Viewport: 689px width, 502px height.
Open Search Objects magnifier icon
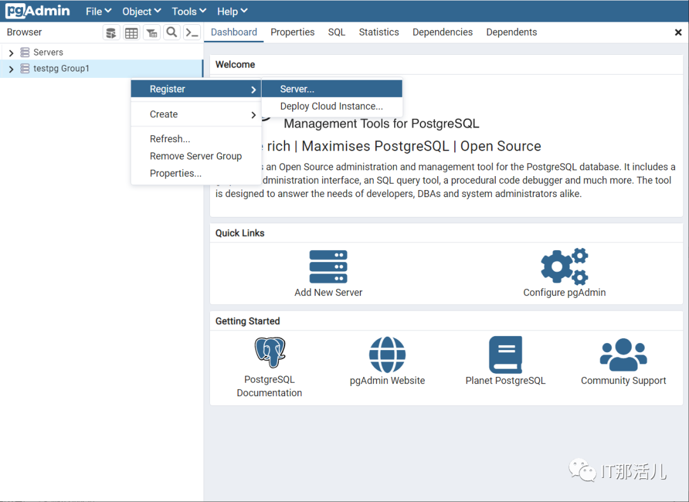(172, 33)
